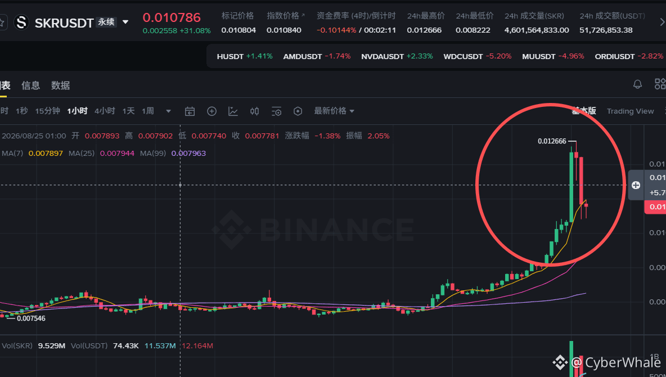666x377 pixels.
Task: Click the Vol(USDT) volume legend
Action: (105, 345)
